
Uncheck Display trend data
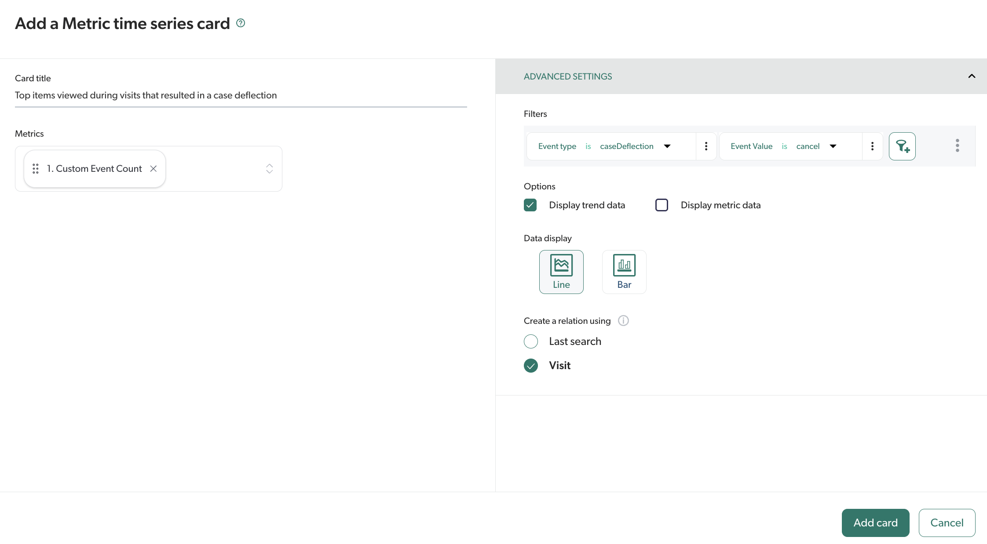[530, 205]
